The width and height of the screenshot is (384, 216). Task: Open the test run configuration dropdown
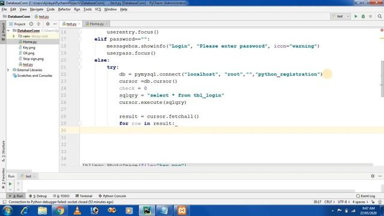[x=341, y=16]
